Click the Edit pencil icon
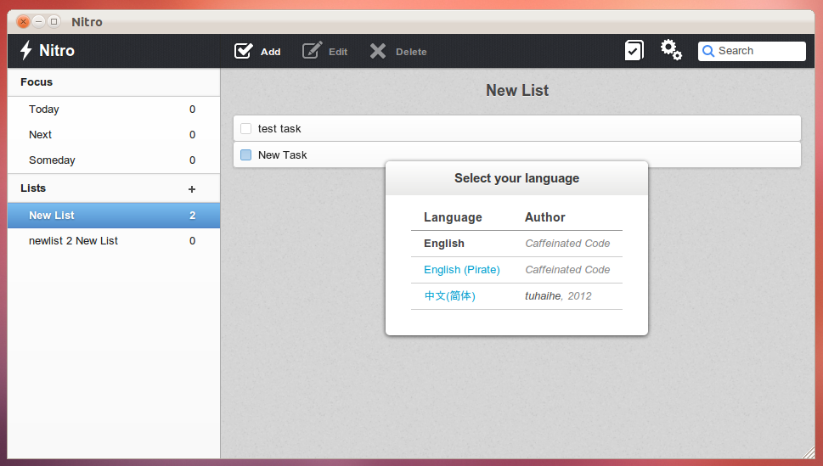This screenshot has width=823, height=466. point(313,50)
